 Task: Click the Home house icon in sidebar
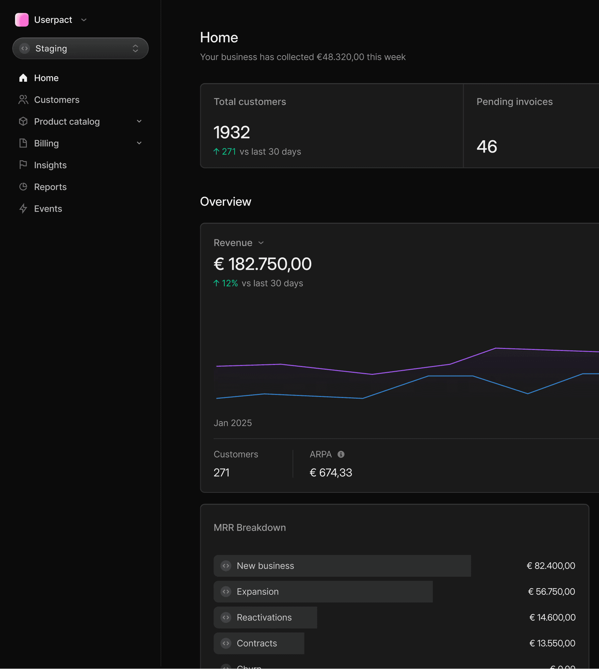[23, 78]
